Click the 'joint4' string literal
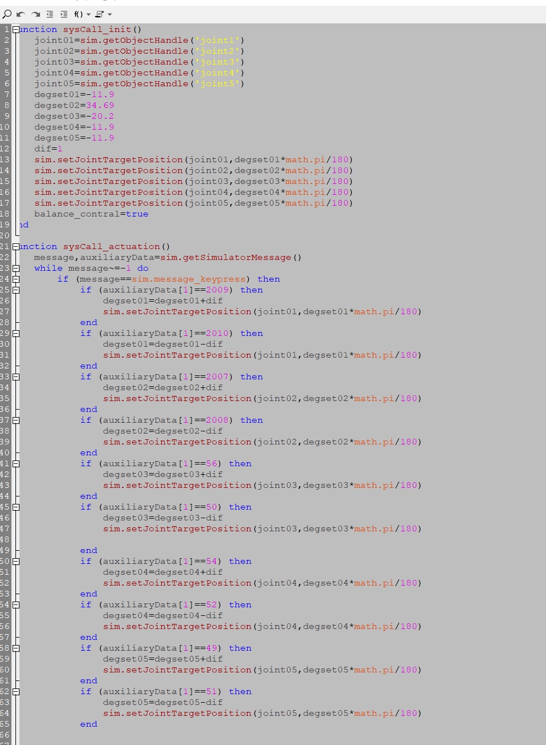 coord(217,73)
